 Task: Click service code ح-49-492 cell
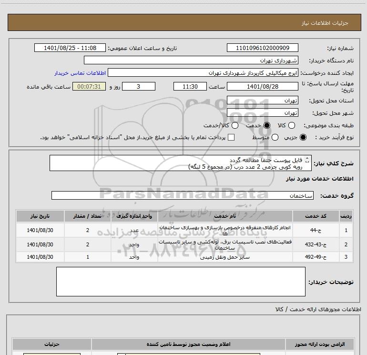[316, 257]
